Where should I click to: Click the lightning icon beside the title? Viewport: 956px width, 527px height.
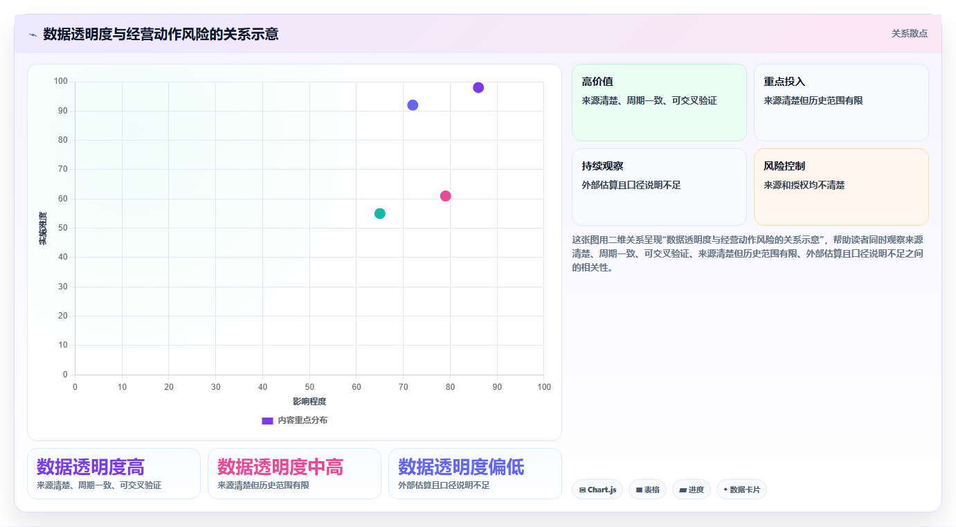point(33,35)
